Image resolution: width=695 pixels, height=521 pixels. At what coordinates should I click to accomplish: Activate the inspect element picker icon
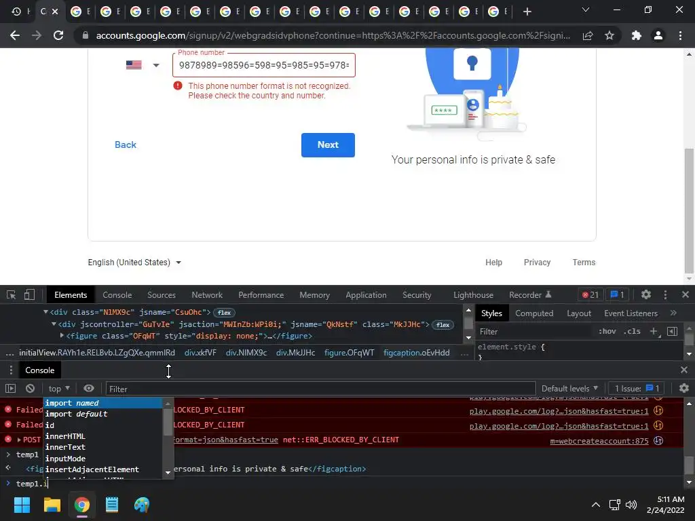coord(11,294)
